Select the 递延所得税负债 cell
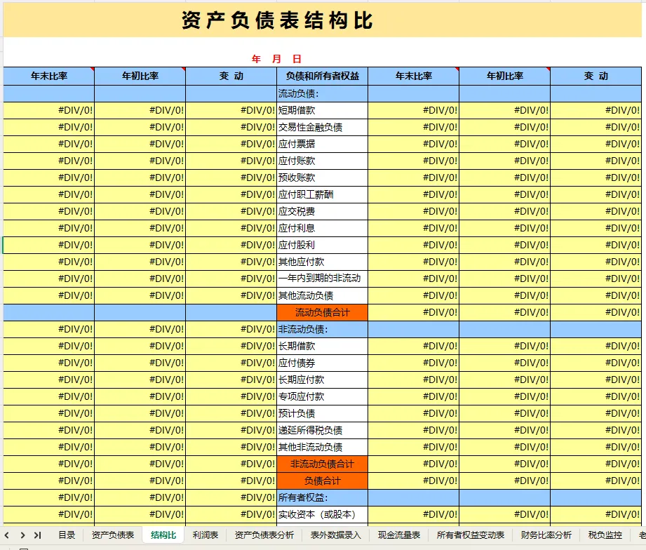 pos(322,430)
